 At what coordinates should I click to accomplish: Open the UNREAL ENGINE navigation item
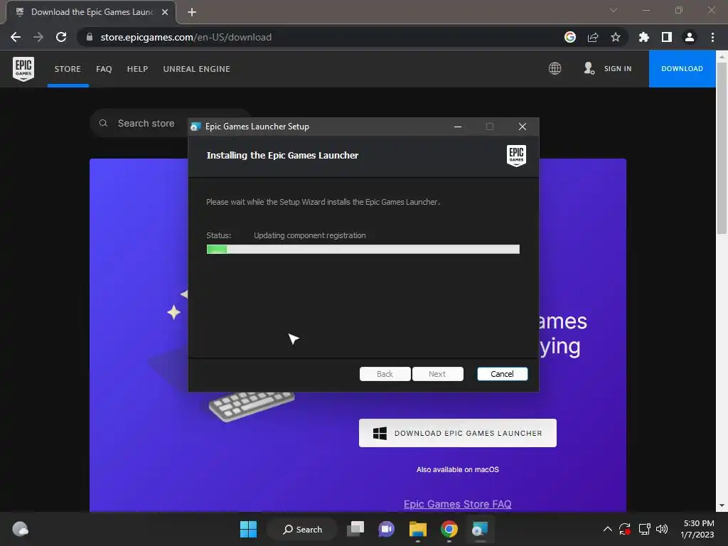tap(196, 69)
